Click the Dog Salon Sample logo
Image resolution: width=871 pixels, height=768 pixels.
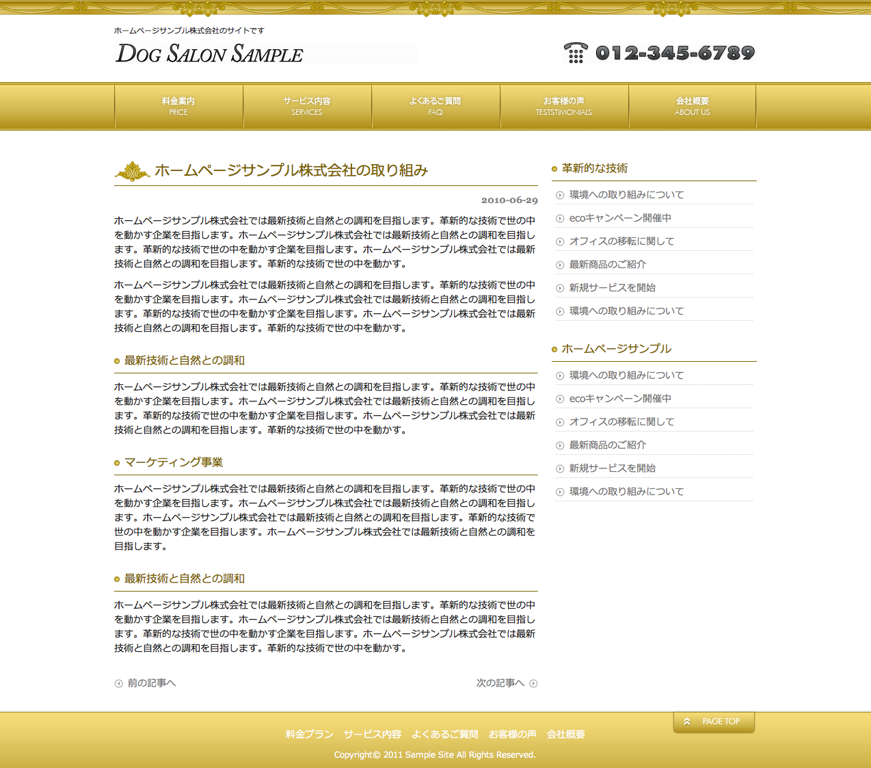pos(209,53)
